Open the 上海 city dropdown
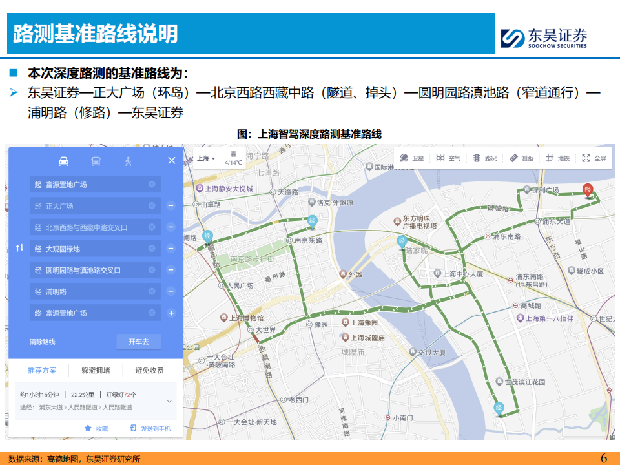The width and height of the screenshot is (620, 465). tap(206, 158)
